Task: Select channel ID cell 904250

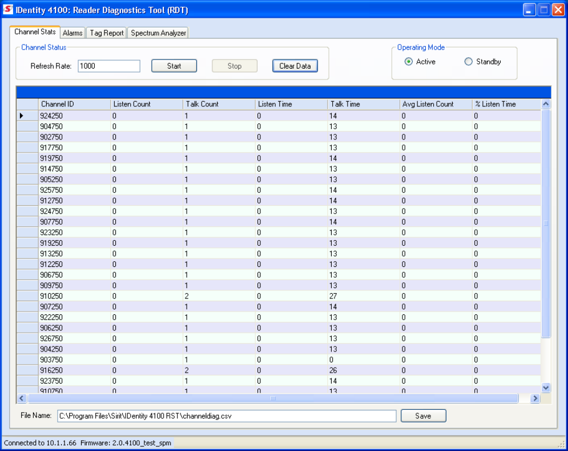Action: point(74,349)
